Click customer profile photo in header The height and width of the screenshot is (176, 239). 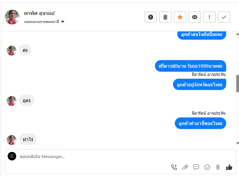12,17
